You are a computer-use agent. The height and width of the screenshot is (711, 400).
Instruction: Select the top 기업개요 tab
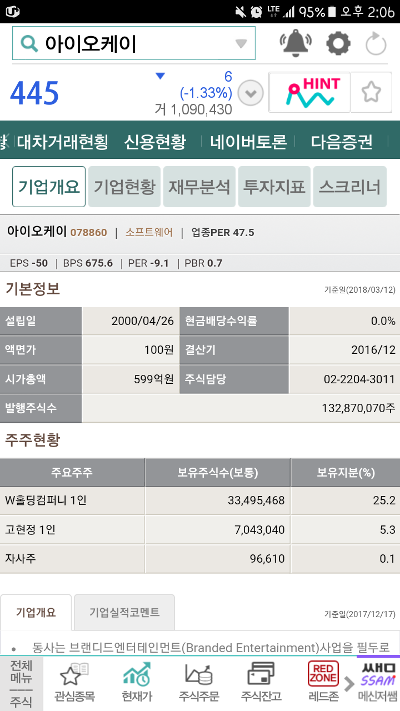point(49,187)
